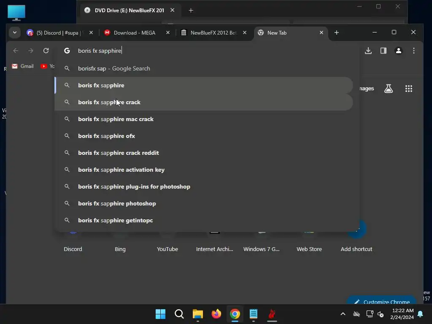432x324 pixels.
Task: Open File Explorer from the taskbar
Action: [x=197, y=314]
